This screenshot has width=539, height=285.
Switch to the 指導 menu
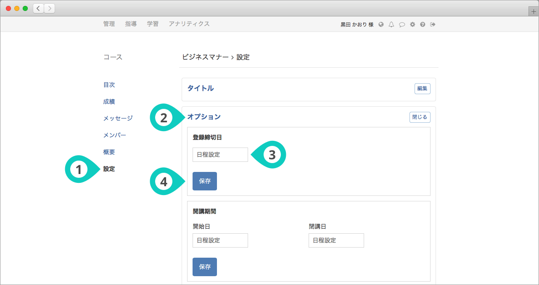[x=131, y=24]
